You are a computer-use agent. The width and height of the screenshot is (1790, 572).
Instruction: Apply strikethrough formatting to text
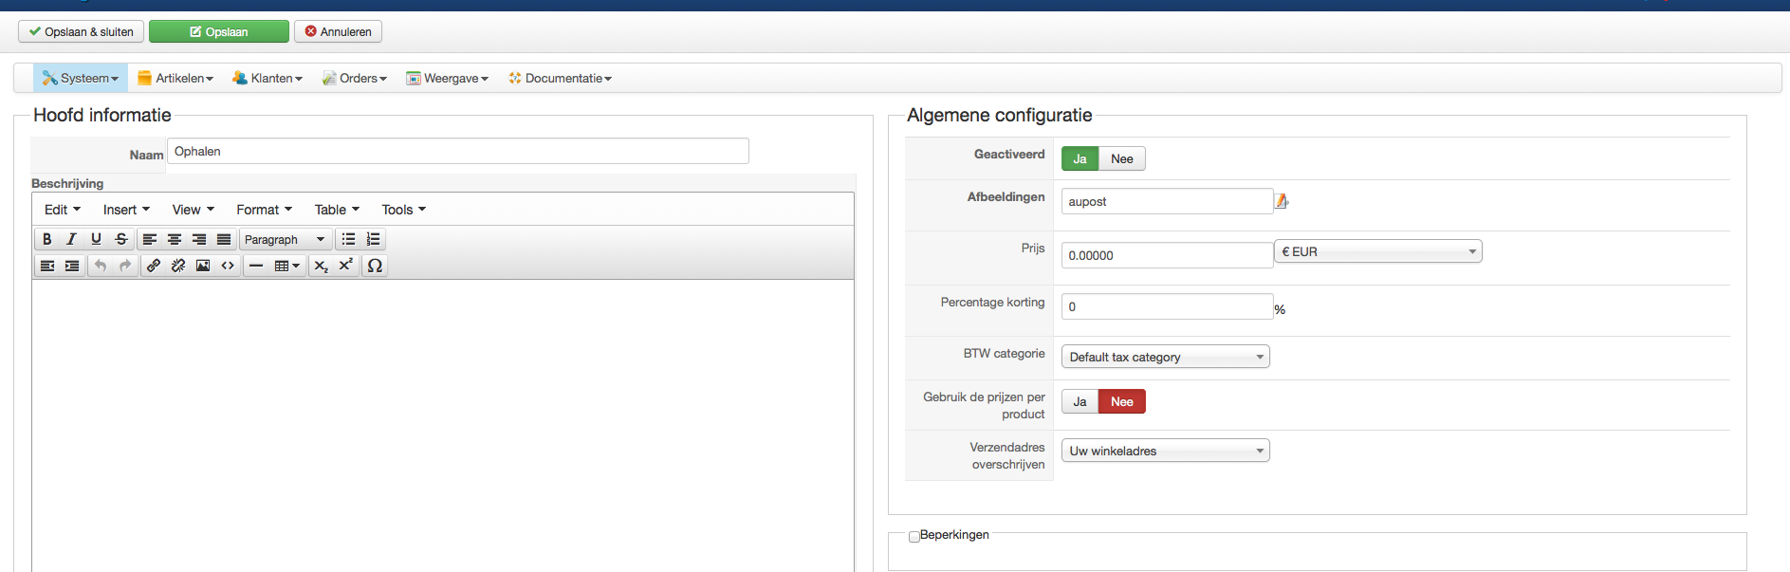(x=120, y=239)
